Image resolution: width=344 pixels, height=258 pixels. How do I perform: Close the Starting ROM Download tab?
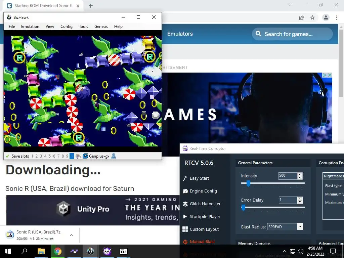(78, 6)
